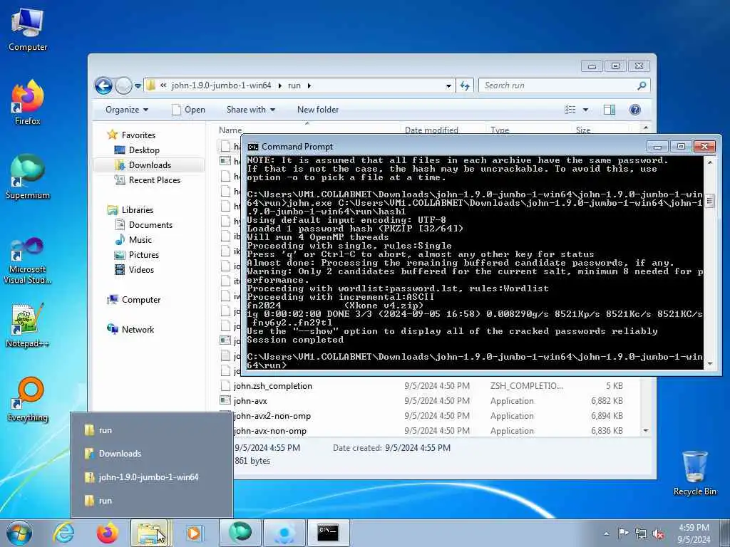The width and height of the screenshot is (730, 547).
Task: Open Firefox from the taskbar
Action: tap(107, 533)
